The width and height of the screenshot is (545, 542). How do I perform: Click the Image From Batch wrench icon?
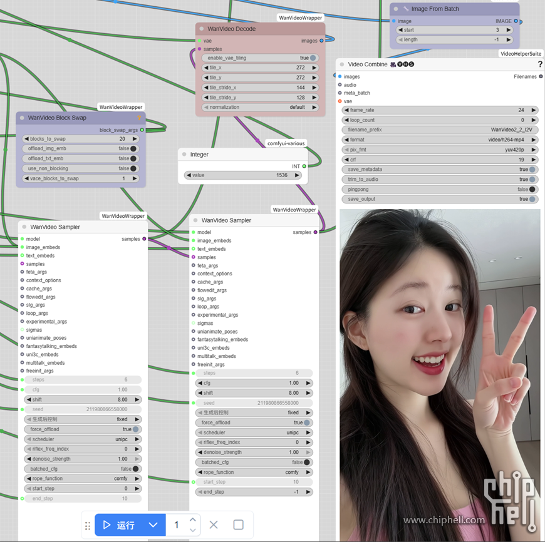tap(406, 9)
